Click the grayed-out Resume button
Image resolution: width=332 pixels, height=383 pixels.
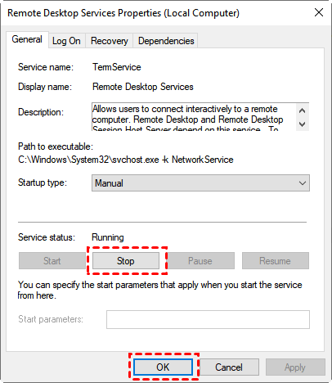tap(276, 261)
